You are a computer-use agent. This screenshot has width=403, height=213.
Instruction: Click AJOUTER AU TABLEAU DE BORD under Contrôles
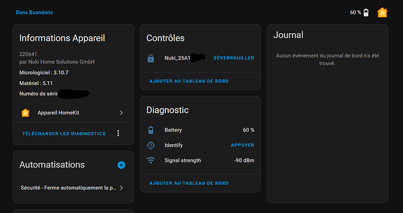tap(189, 81)
